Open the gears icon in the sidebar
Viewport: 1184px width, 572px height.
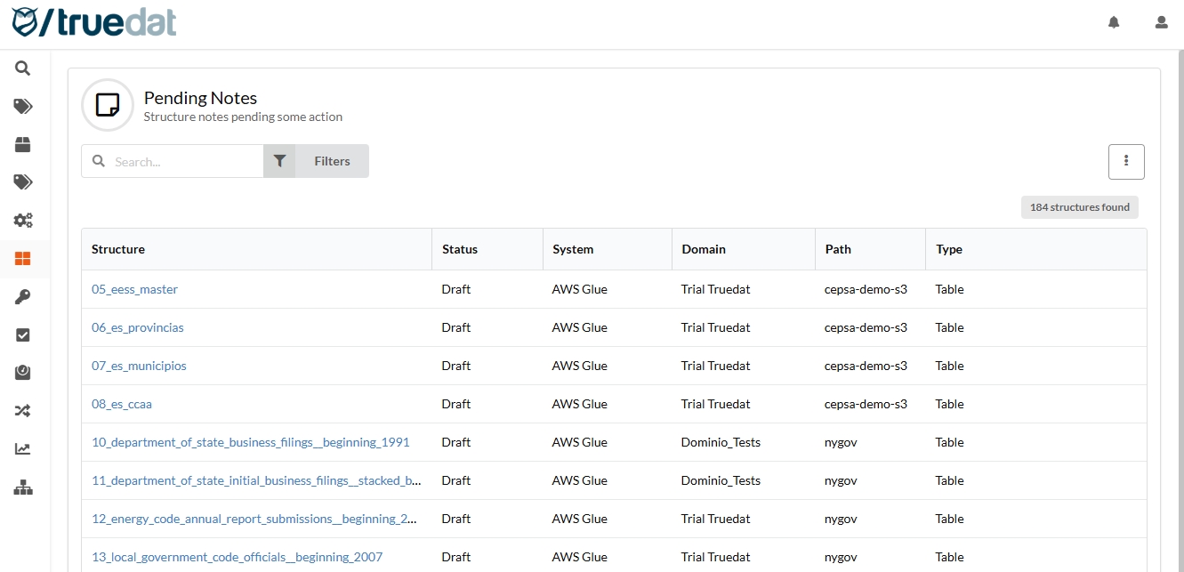point(23,221)
